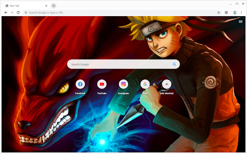
Task: Focus the address bar URL field
Action: tap(122, 13)
